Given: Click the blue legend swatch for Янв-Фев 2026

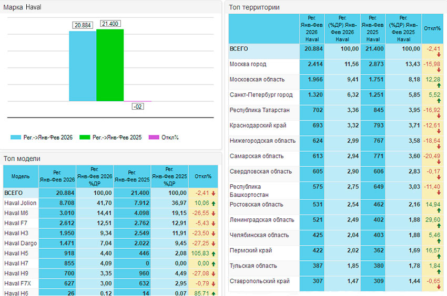Looking at the screenshot, I should [x=16, y=138].
